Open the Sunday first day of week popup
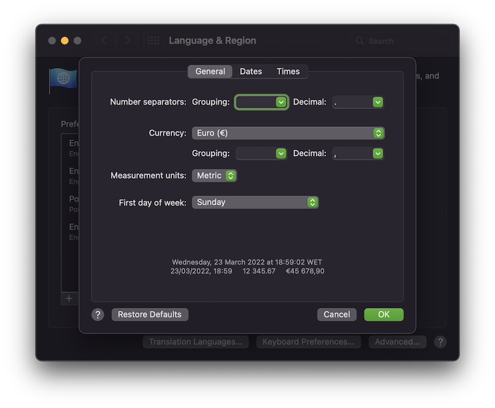The width and height of the screenshot is (495, 408). point(255,202)
